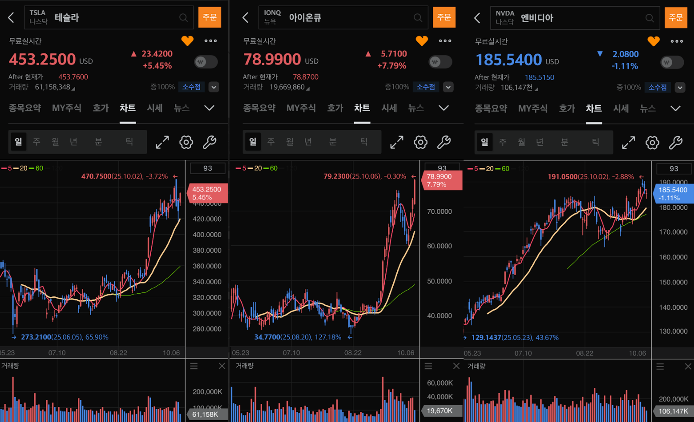The width and height of the screenshot is (694, 422).
Task: Select 차트 tab in Nvidia panel
Action: coord(594,109)
